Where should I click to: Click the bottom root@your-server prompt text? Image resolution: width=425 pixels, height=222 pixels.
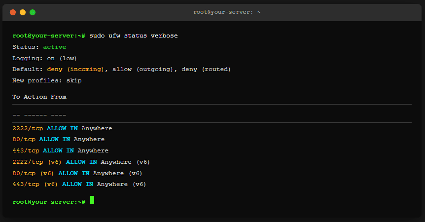(49, 202)
